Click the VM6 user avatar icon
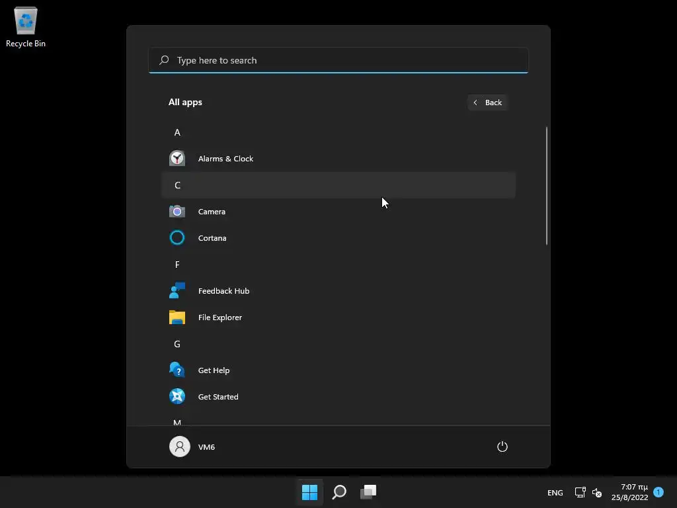 pos(180,446)
